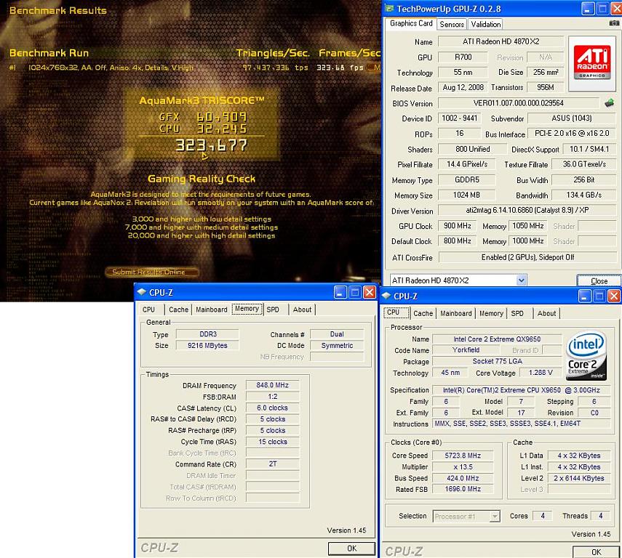Click the Core Voltage value '1.288 V'
The width and height of the screenshot is (622, 558).
(x=541, y=373)
